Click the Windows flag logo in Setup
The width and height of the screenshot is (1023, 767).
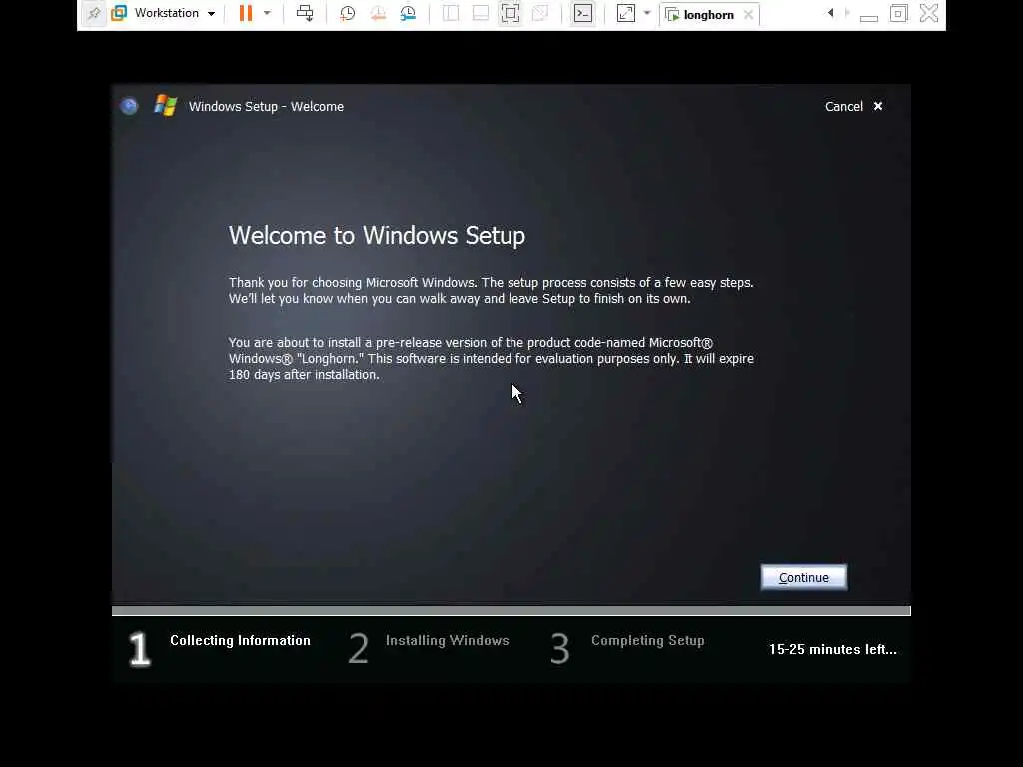tap(166, 105)
